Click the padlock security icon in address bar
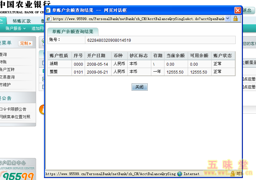 click(235, 19)
